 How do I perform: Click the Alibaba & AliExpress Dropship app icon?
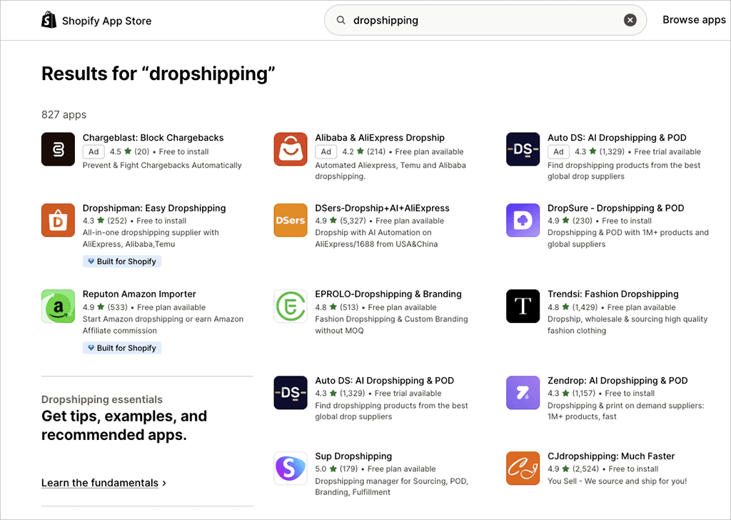(x=291, y=149)
